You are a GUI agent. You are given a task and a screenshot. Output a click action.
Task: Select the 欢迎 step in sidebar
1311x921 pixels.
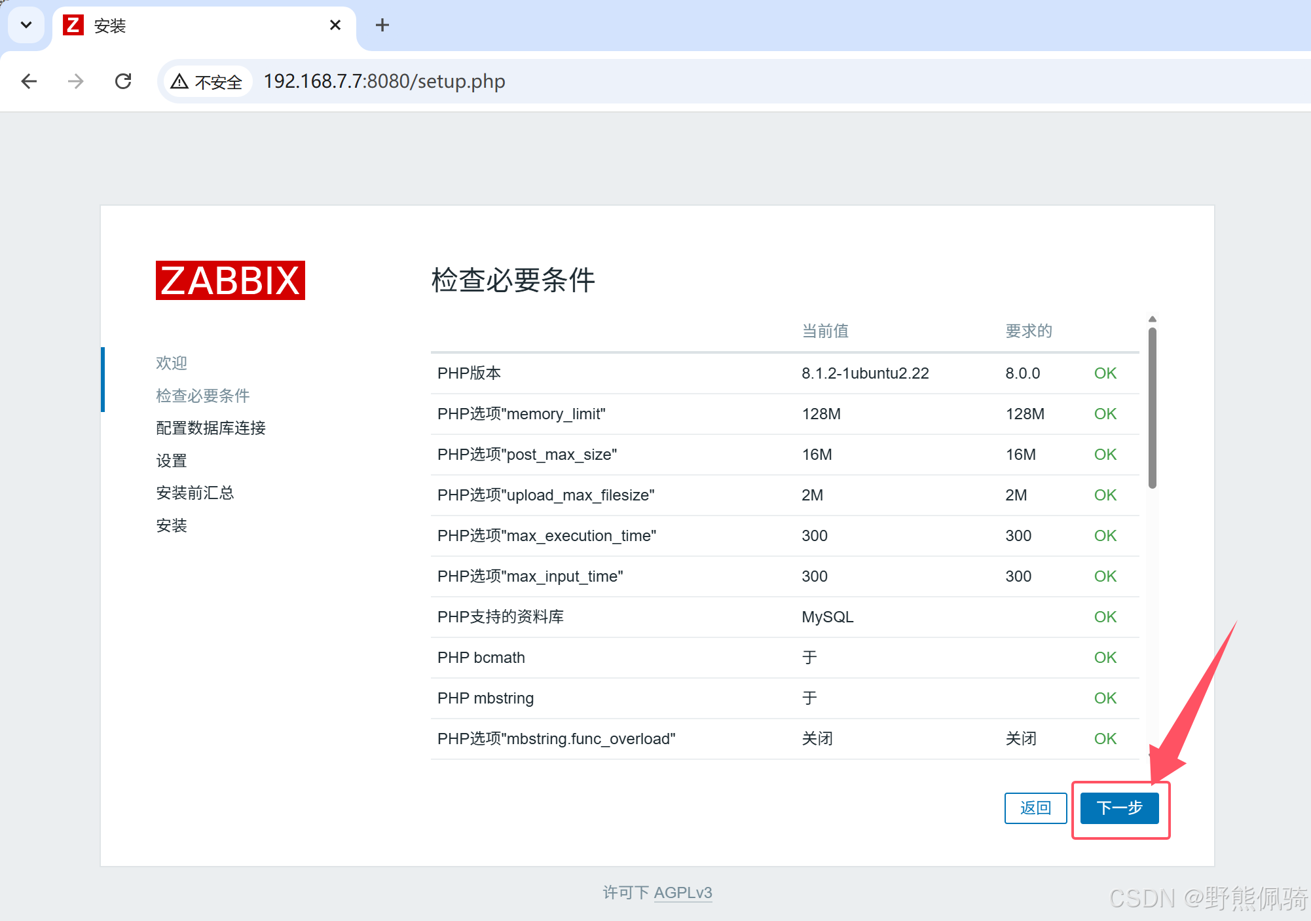pos(172,363)
